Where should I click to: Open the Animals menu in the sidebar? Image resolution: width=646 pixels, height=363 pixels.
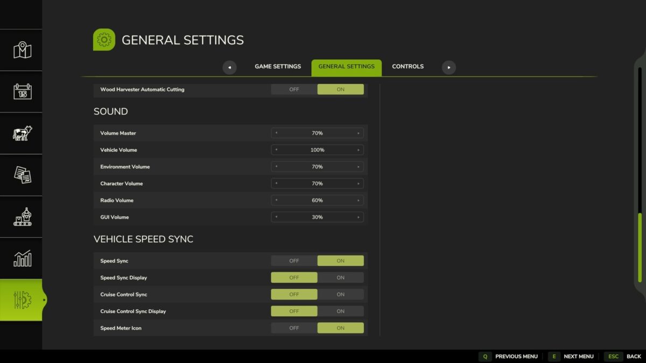[21, 133]
